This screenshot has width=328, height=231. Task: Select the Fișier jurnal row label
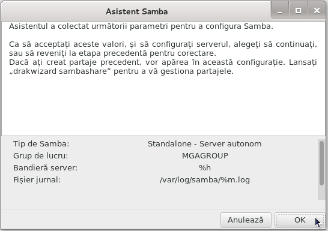pos(37,180)
